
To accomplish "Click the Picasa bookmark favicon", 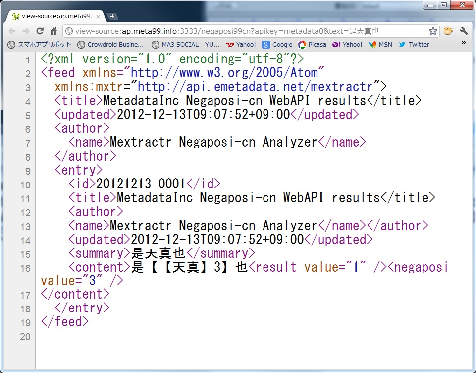I will (302, 44).
